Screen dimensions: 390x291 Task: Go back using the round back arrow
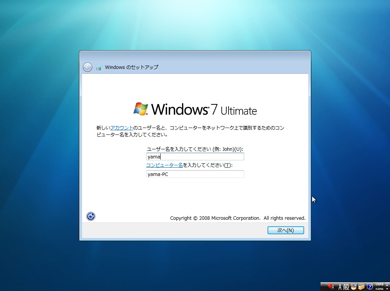pos(87,67)
